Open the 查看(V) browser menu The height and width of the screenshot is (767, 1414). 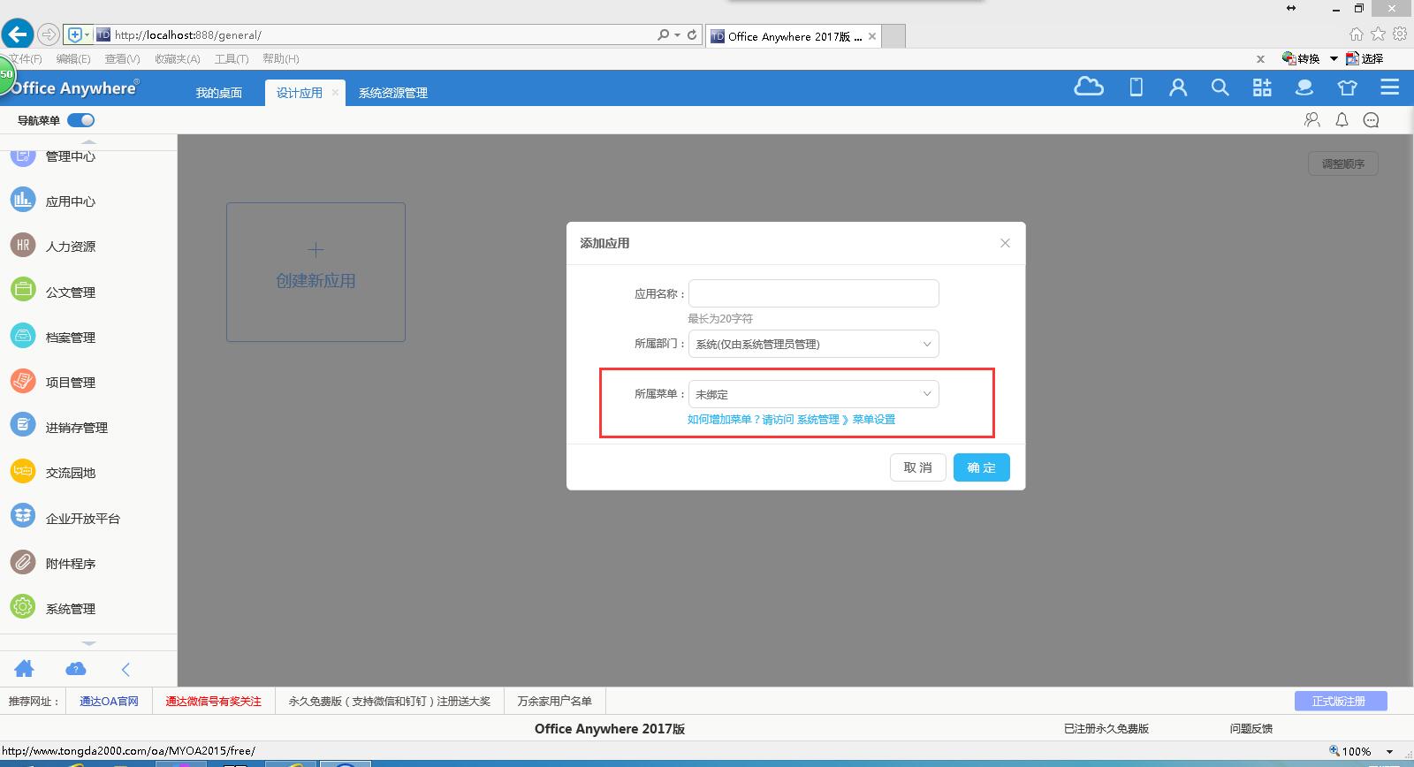[122, 58]
